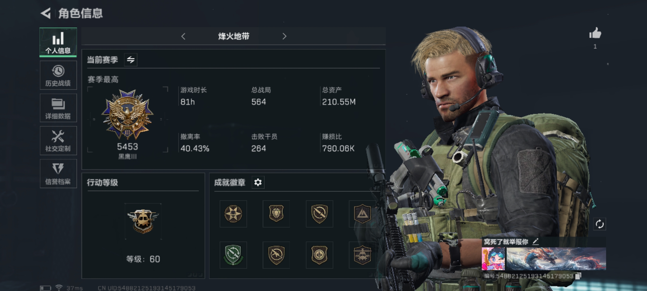
Task: Rotate the character model with refresh icon
Action: [600, 224]
